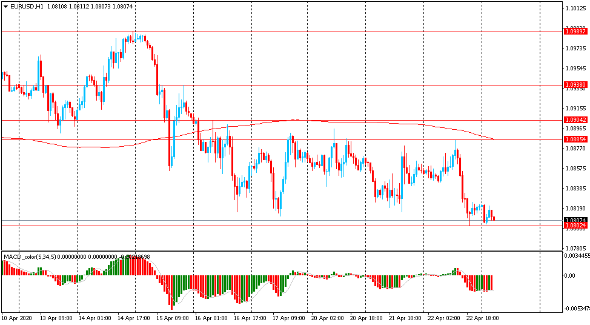This screenshot has height=325, width=590.
Task: Select the 1.08024 red price label
Action: point(575,226)
